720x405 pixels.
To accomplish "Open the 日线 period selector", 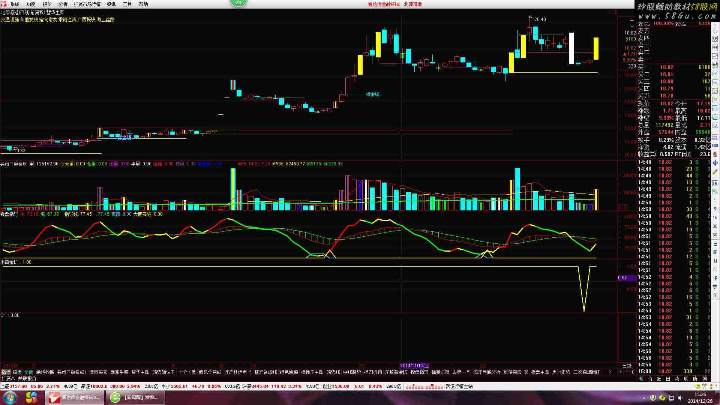I will pyautogui.click(x=627, y=366).
